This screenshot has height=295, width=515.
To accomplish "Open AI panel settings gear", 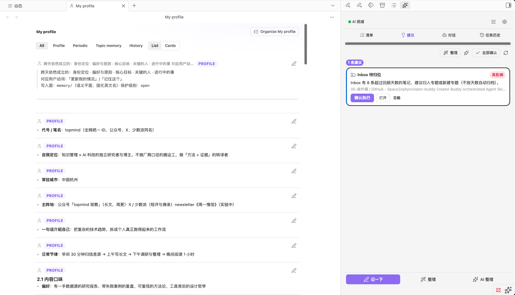I will (x=505, y=22).
